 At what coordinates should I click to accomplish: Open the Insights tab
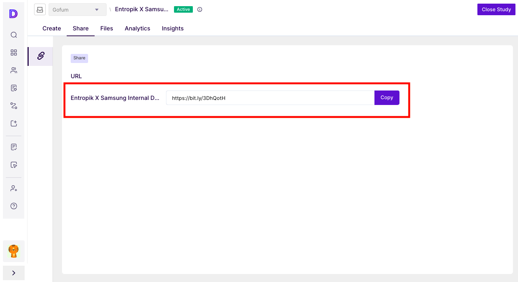173,28
